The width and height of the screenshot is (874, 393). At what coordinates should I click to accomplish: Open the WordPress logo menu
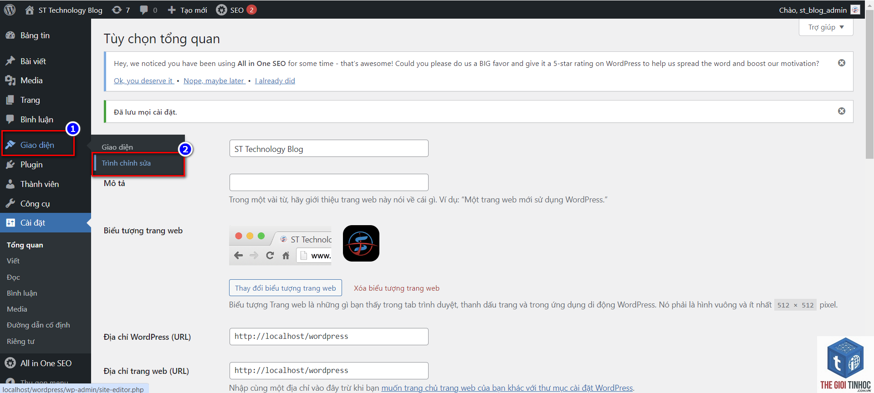point(10,10)
